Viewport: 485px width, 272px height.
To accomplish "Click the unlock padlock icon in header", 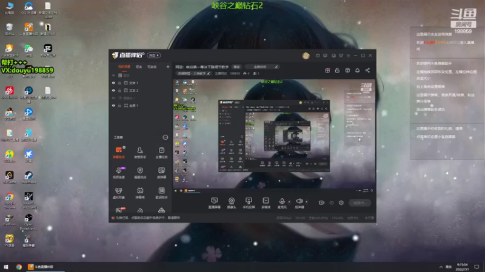I will [x=337, y=70].
